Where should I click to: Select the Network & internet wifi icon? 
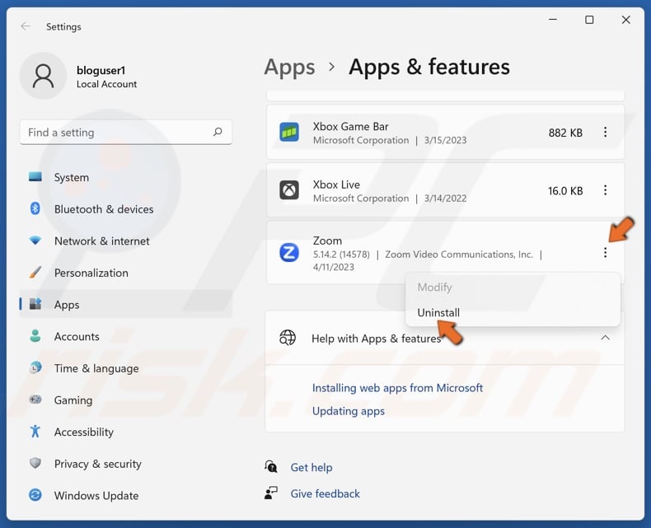(x=35, y=241)
